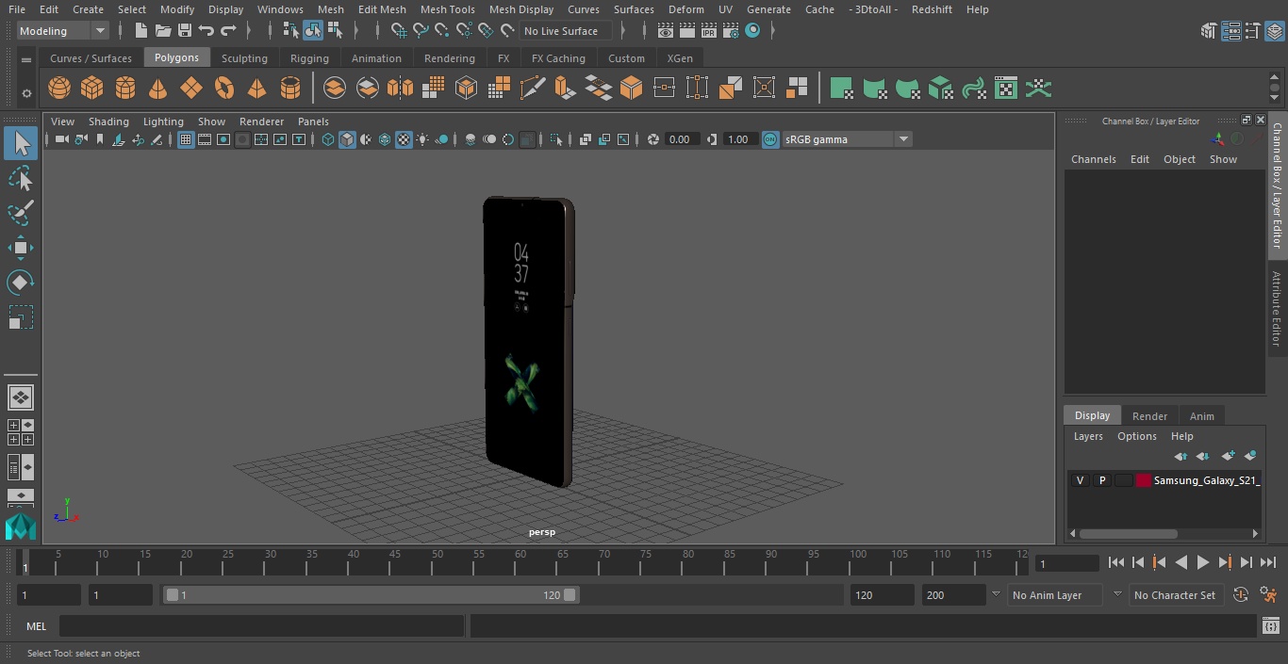Open the Attribute Editor side tab

(x=1277, y=307)
